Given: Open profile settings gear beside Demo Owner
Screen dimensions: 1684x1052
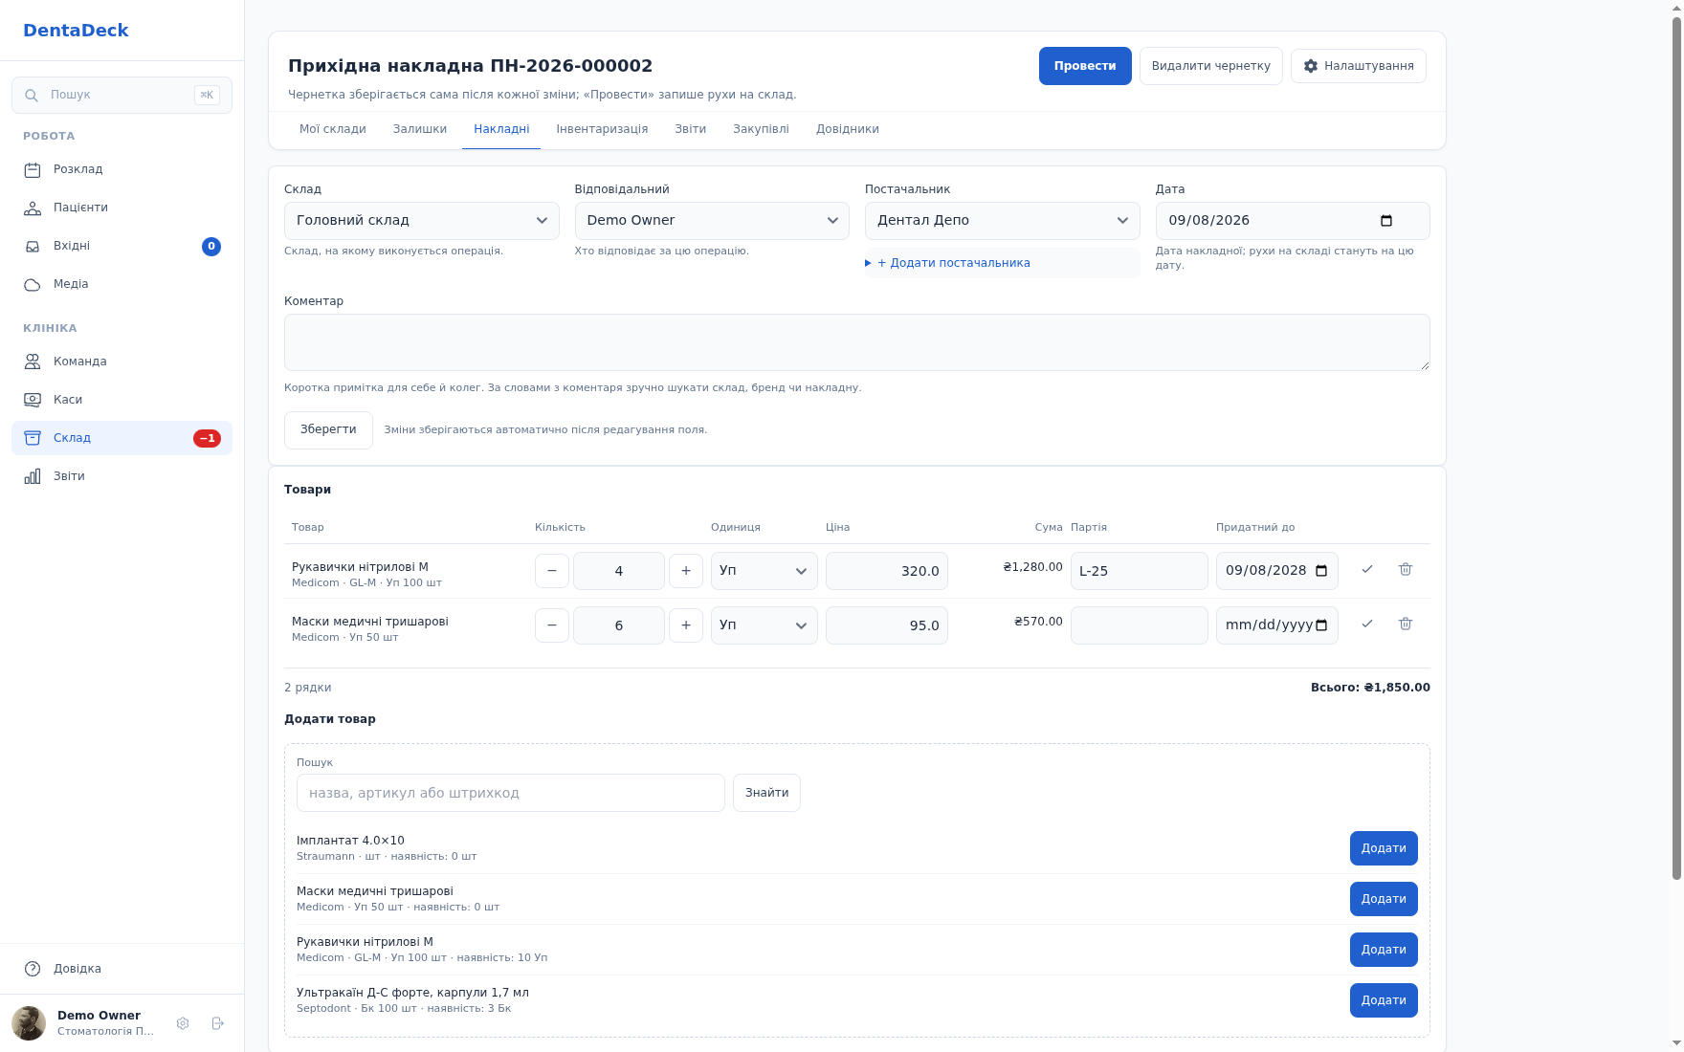Looking at the screenshot, I should pos(183,1023).
